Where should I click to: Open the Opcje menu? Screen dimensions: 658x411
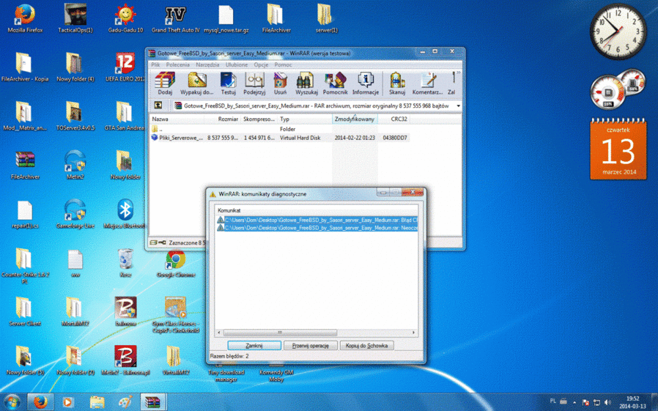pos(261,65)
